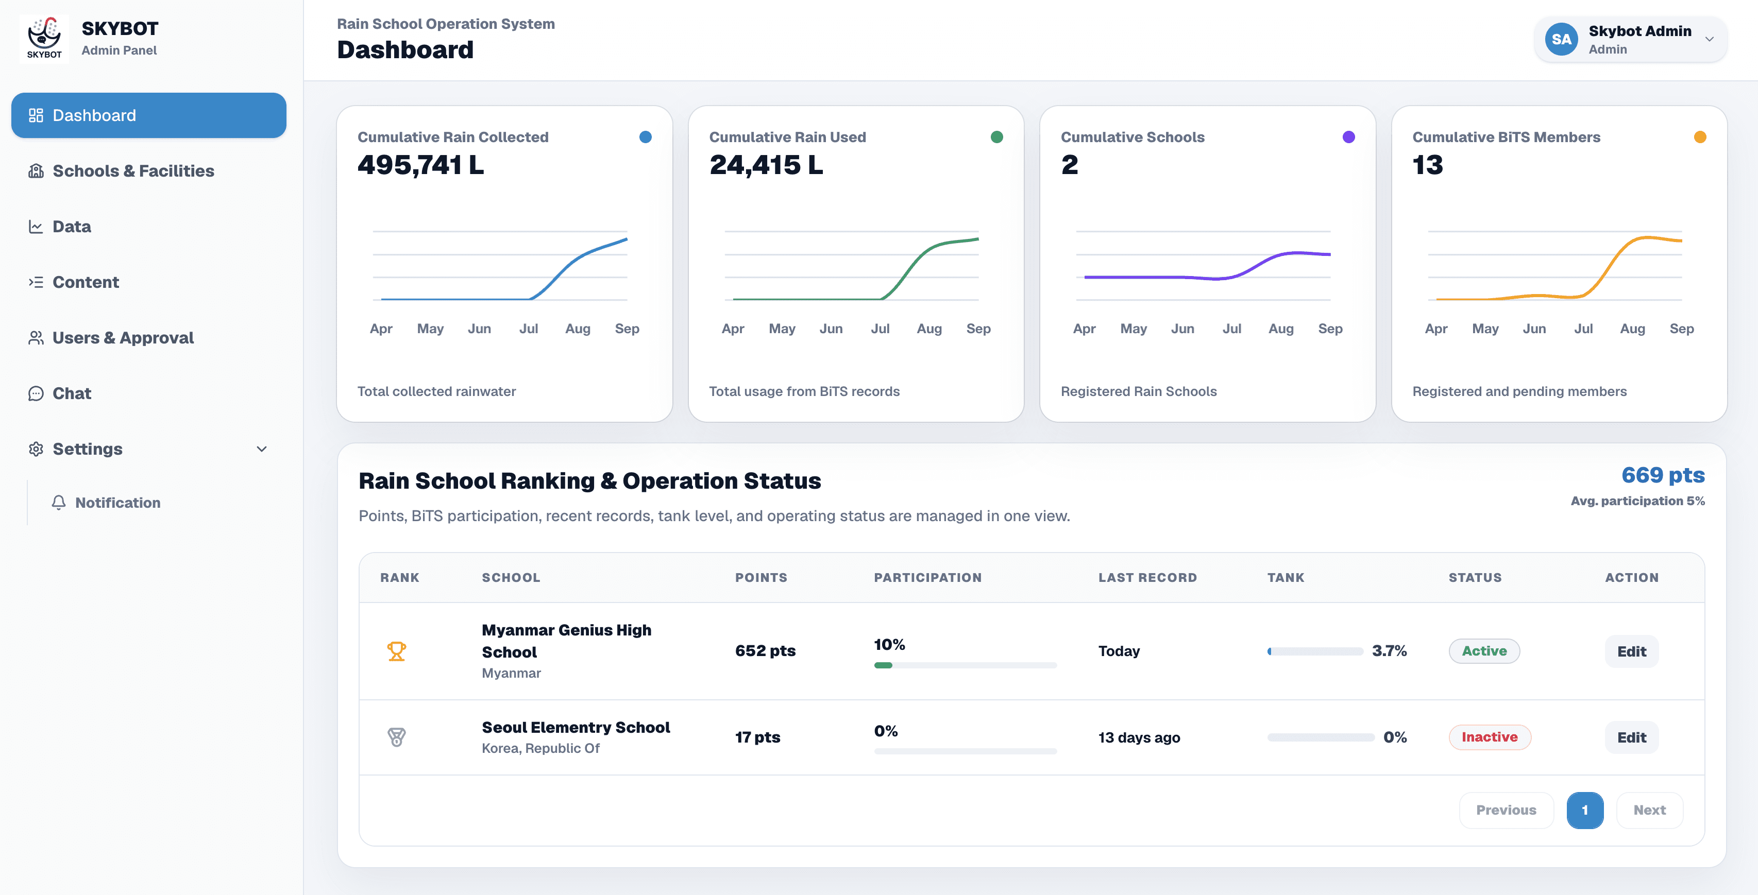Click the Content list icon
The width and height of the screenshot is (1758, 895).
(36, 282)
